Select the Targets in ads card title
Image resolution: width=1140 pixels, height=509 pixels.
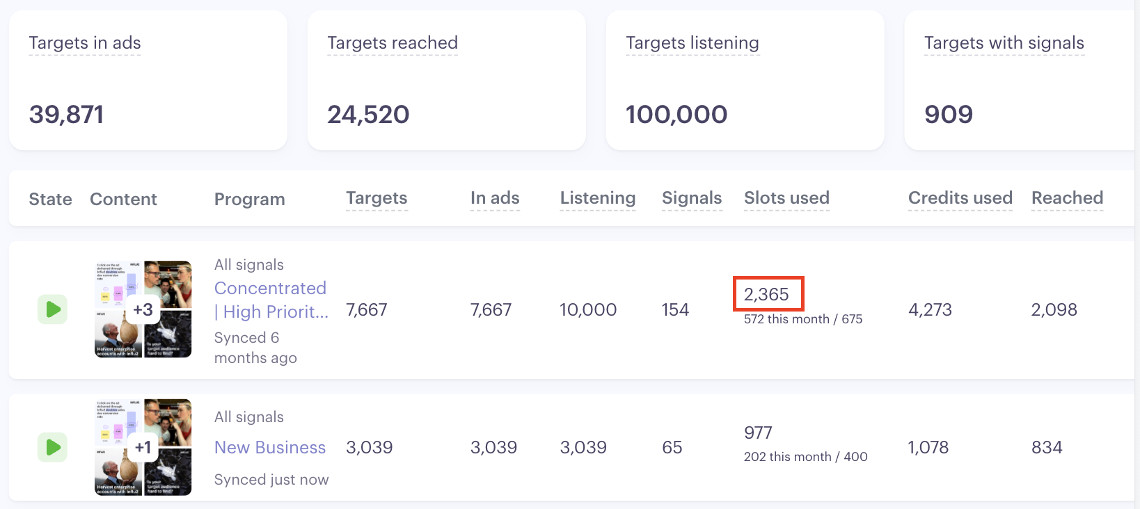click(85, 43)
